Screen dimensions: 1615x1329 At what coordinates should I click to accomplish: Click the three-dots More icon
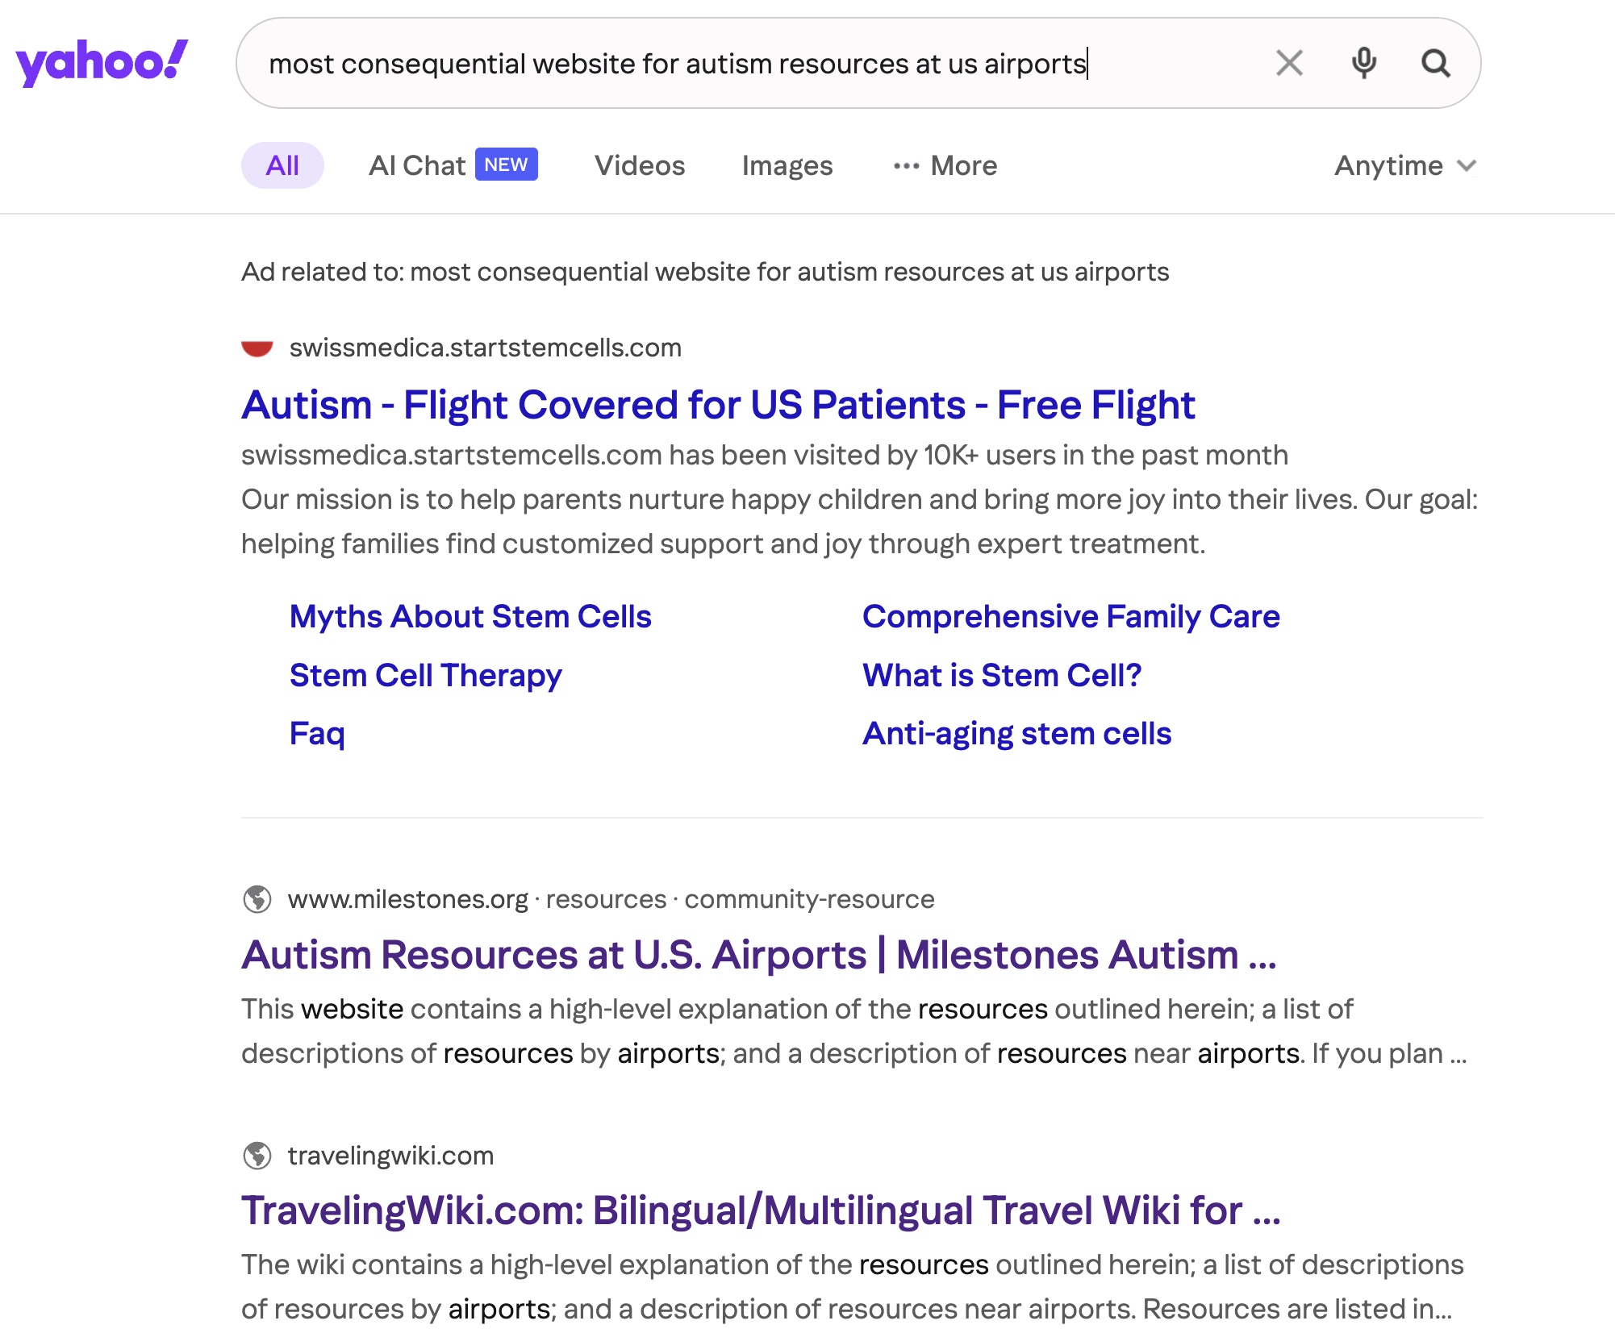(x=906, y=166)
